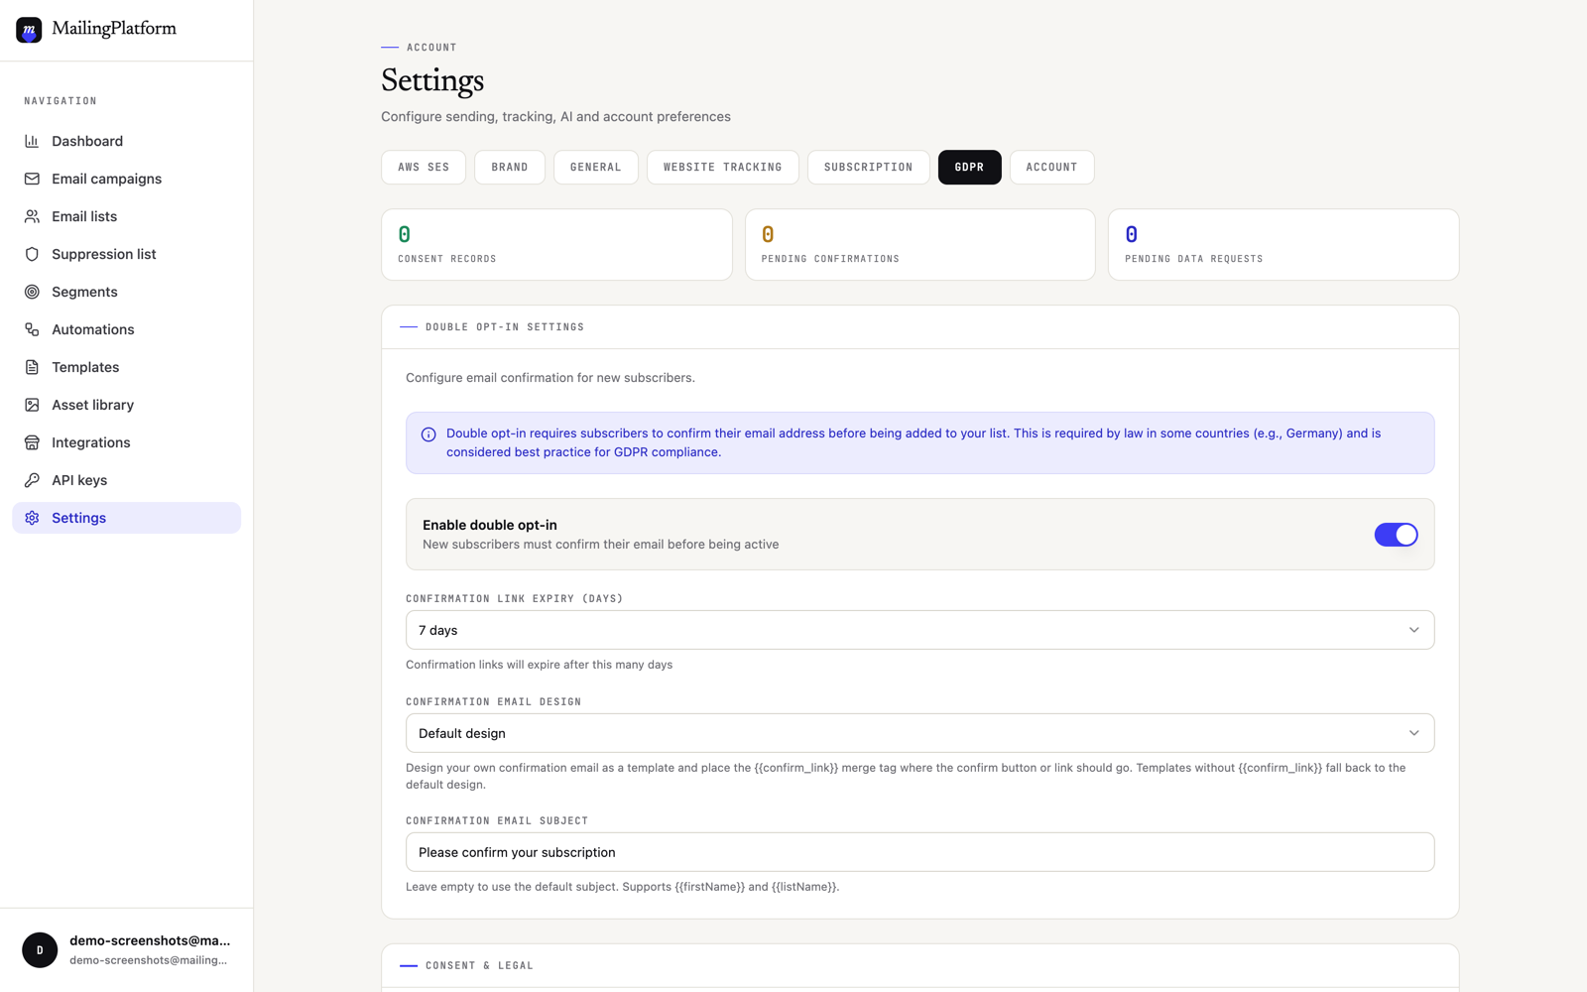Open Email lists page

126,216
